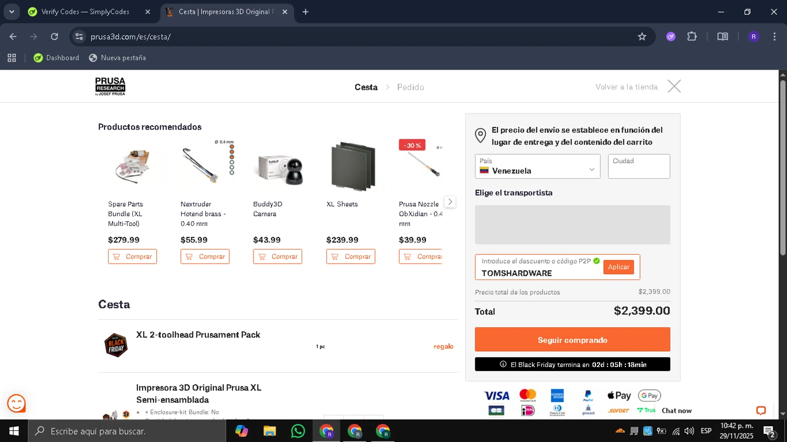This screenshot has width=787, height=442.
Task: Click Comprar under XL Sheets
Action: click(x=350, y=256)
